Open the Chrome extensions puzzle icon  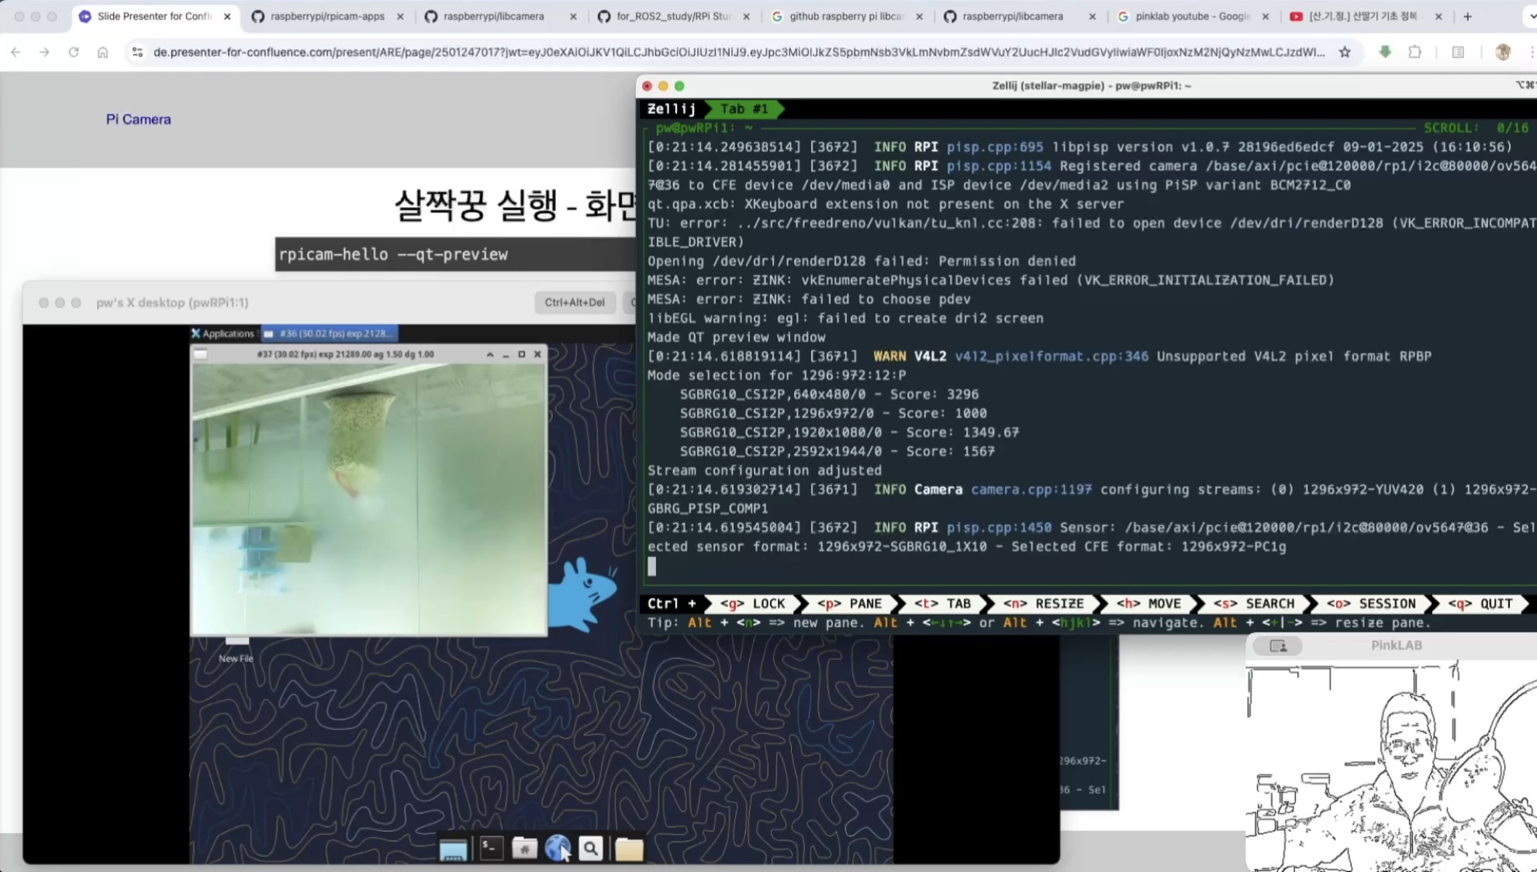pos(1415,52)
